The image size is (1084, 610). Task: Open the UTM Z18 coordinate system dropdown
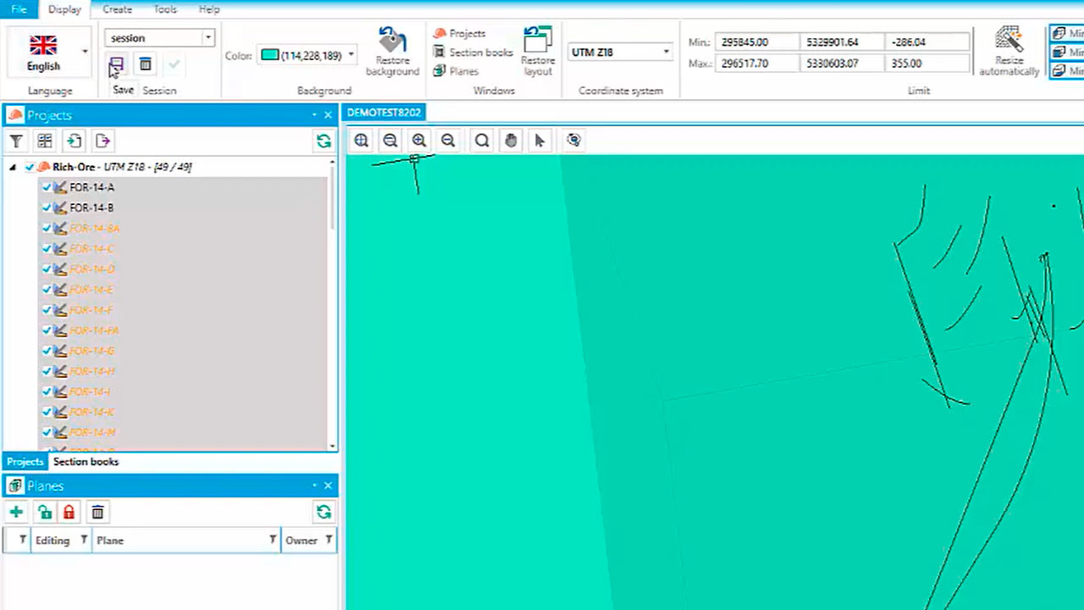(666, 53)
